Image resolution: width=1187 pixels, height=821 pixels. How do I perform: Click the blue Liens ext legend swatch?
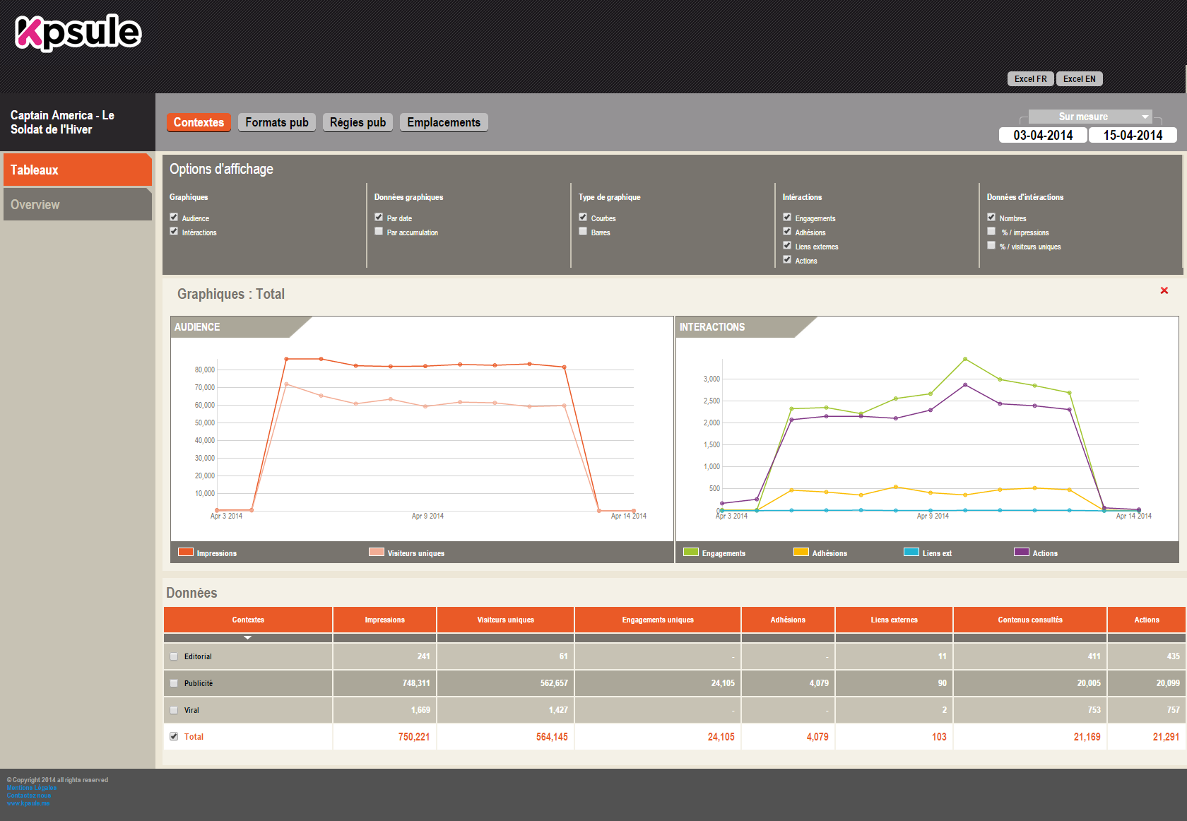(911, 553)
